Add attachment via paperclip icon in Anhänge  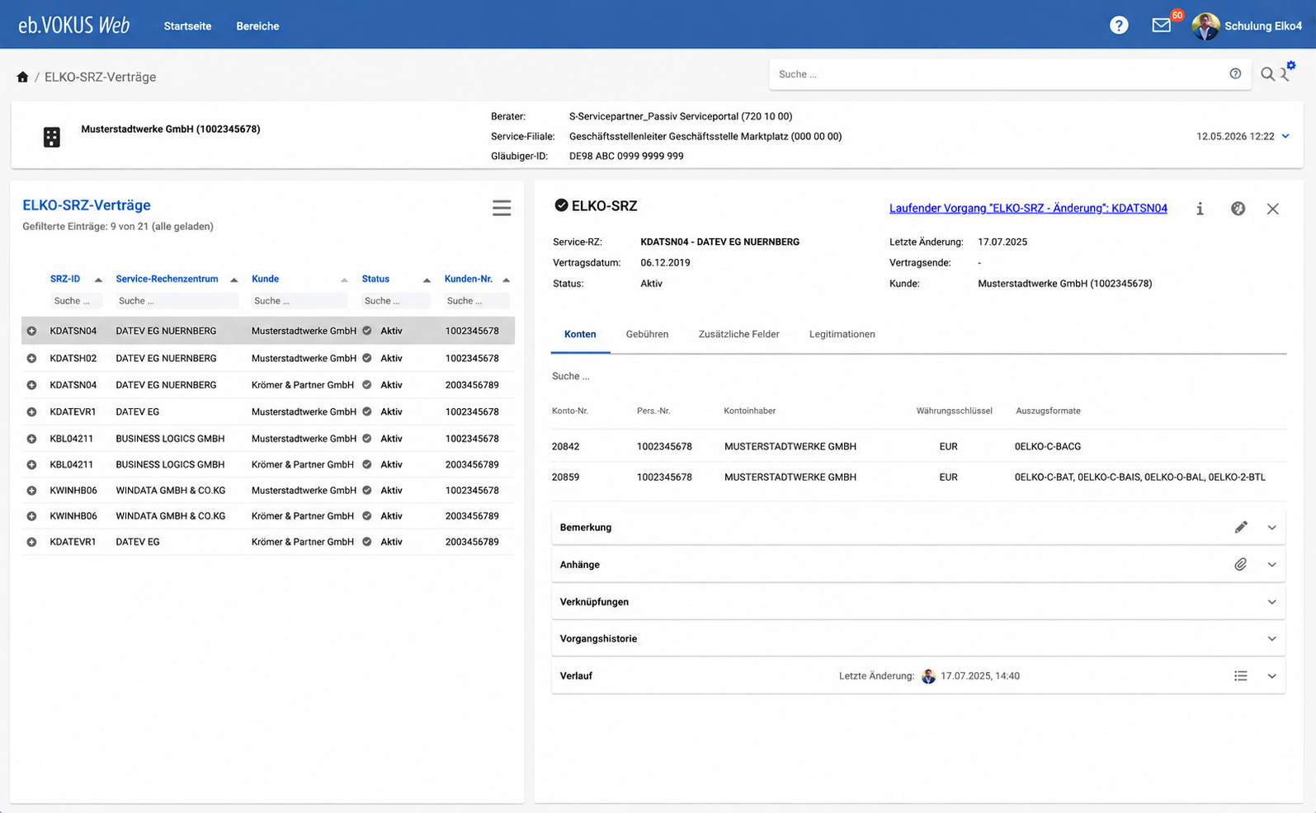pos(1241,565)
